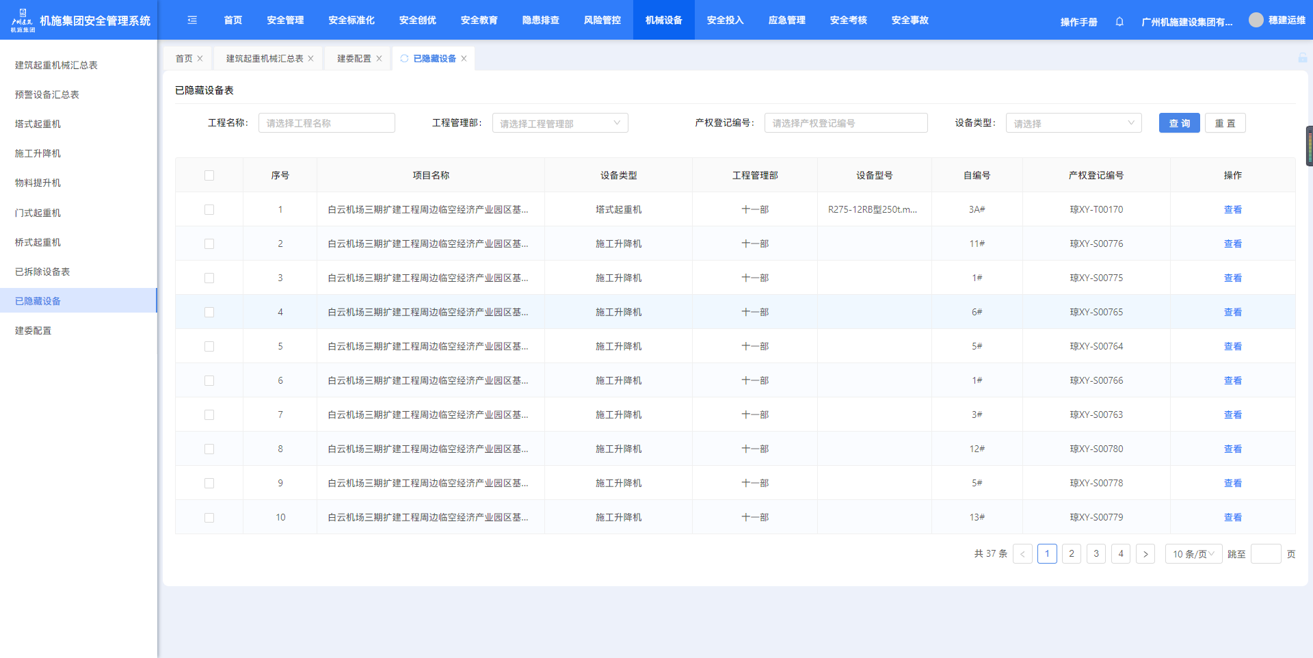Viewport: 1313px width, 658px height.
Task: Focus the 产权登记编号 input field
Action: point(845,123)
